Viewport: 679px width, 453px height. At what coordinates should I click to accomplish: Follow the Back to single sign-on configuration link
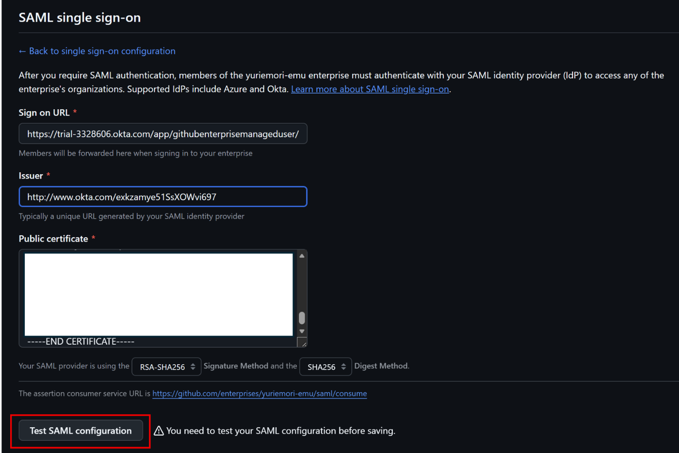(97, 51)
